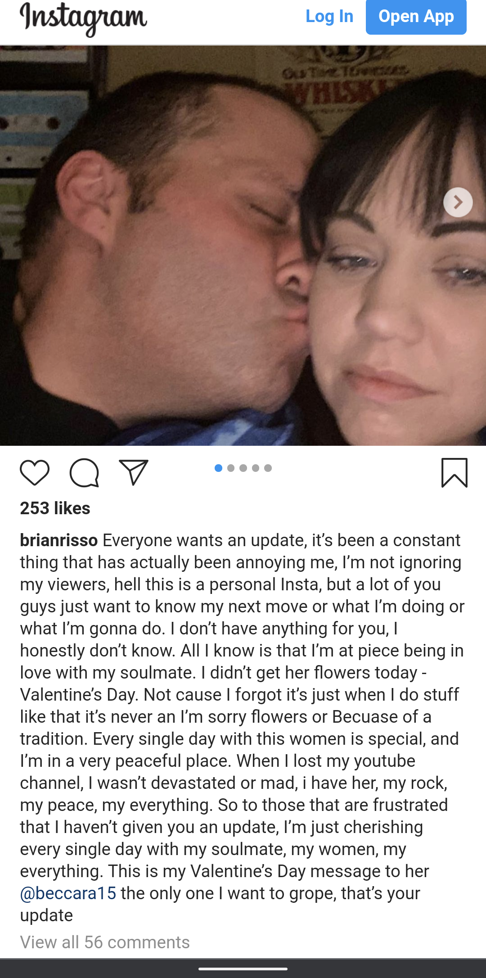
Task: Share post using paper plane icon
Action: pos(134,472)
